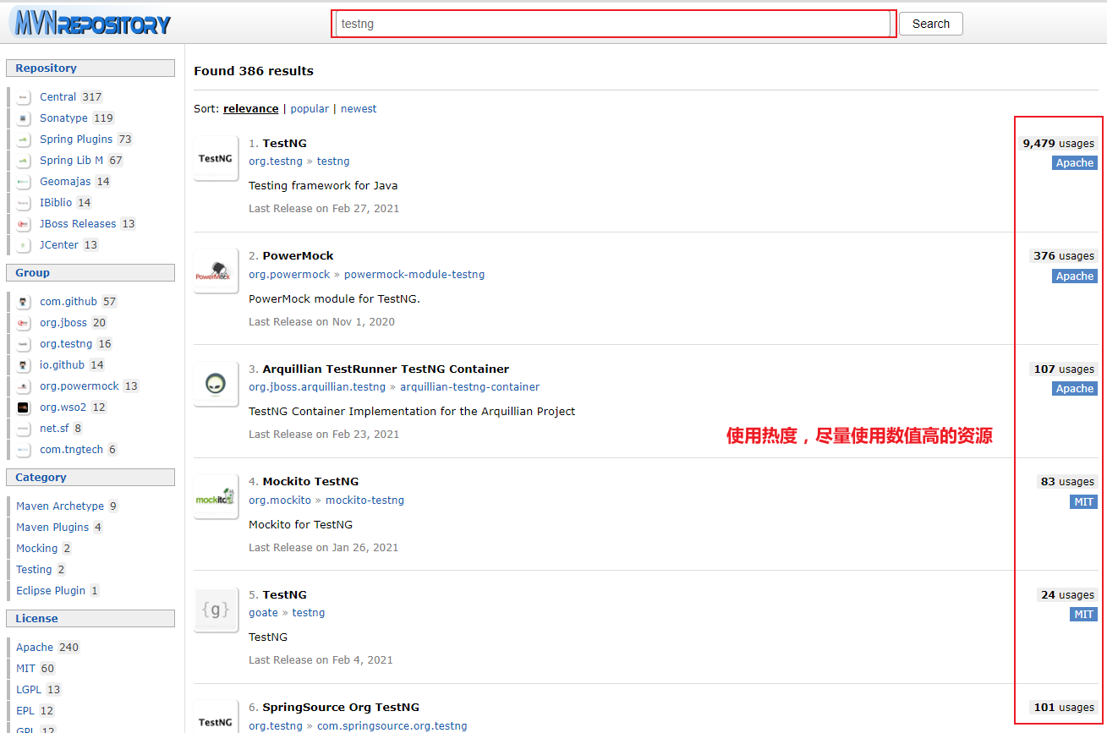The image size is (1107, 733).
Task: Filter by EPL license link
Action: click(26, 711)
